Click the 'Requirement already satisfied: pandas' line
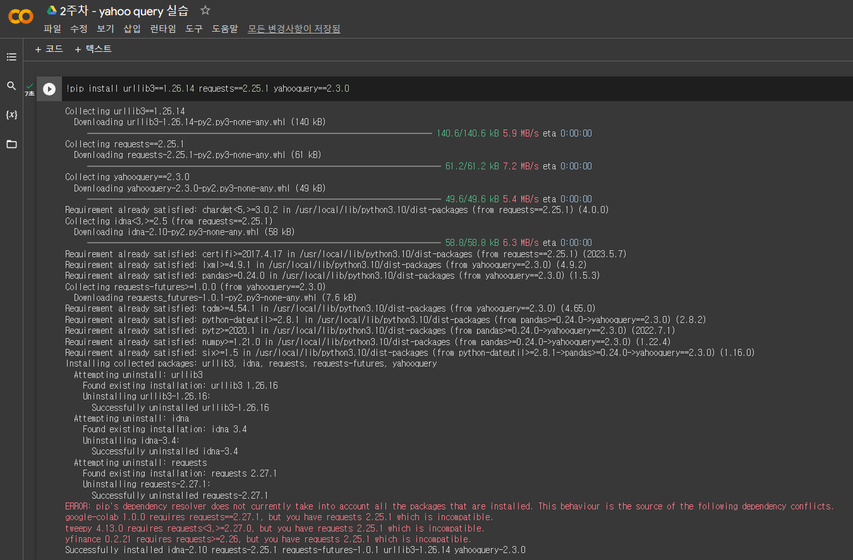This screenshot has width=853, height=560. (332, 276)
